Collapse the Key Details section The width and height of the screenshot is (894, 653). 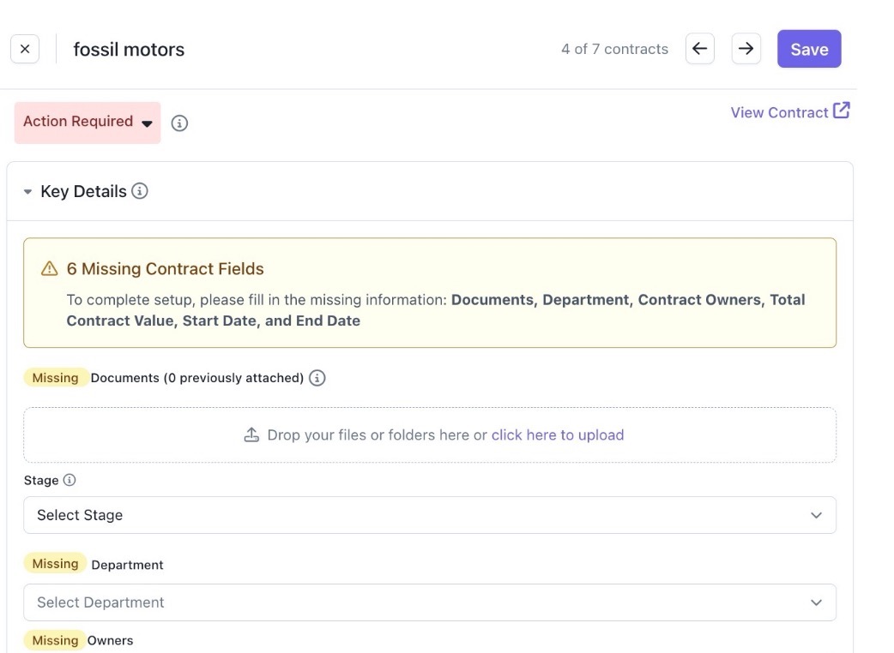[x=27, y=192]
